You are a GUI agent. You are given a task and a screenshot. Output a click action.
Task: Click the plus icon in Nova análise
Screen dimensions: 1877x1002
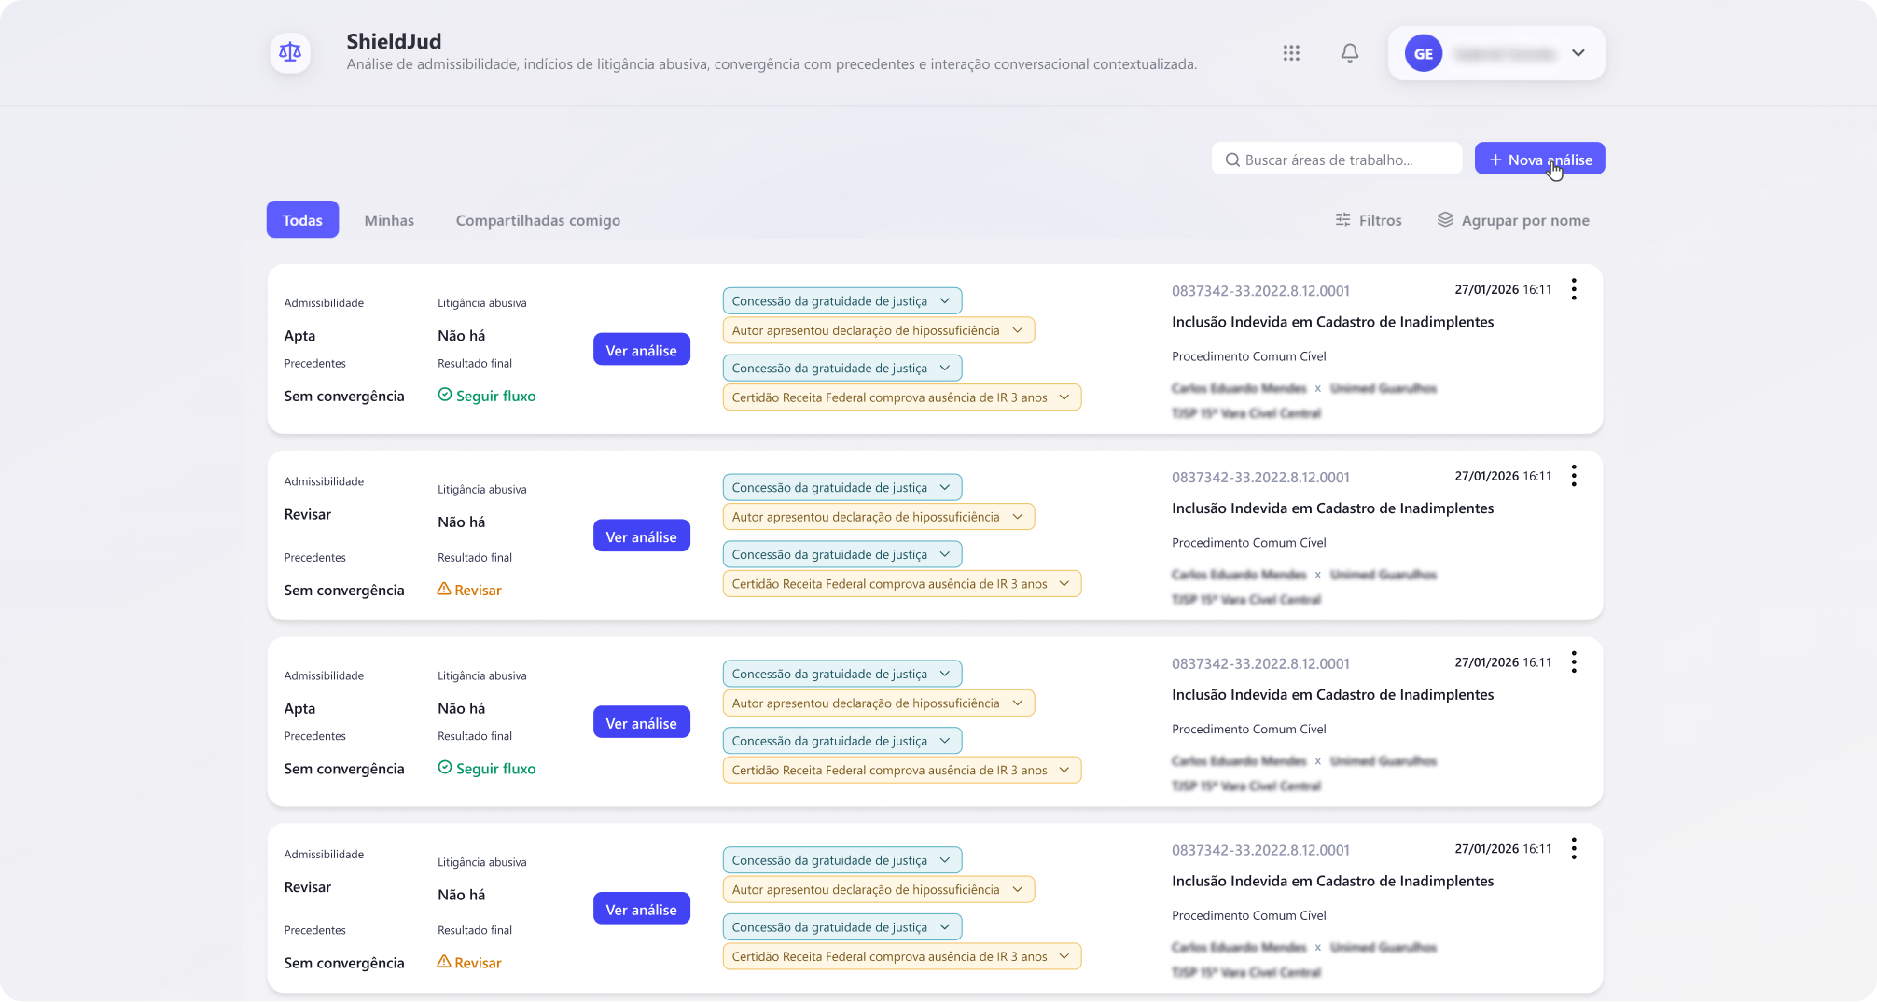tap(1495, 160)
